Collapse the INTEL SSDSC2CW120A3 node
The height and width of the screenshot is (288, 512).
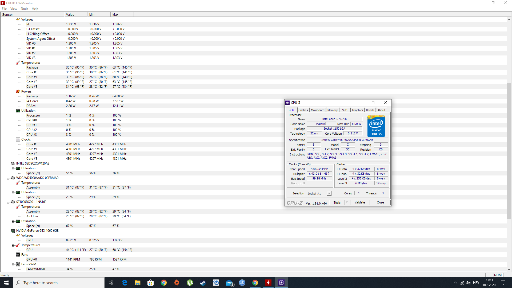pos(8,164)
